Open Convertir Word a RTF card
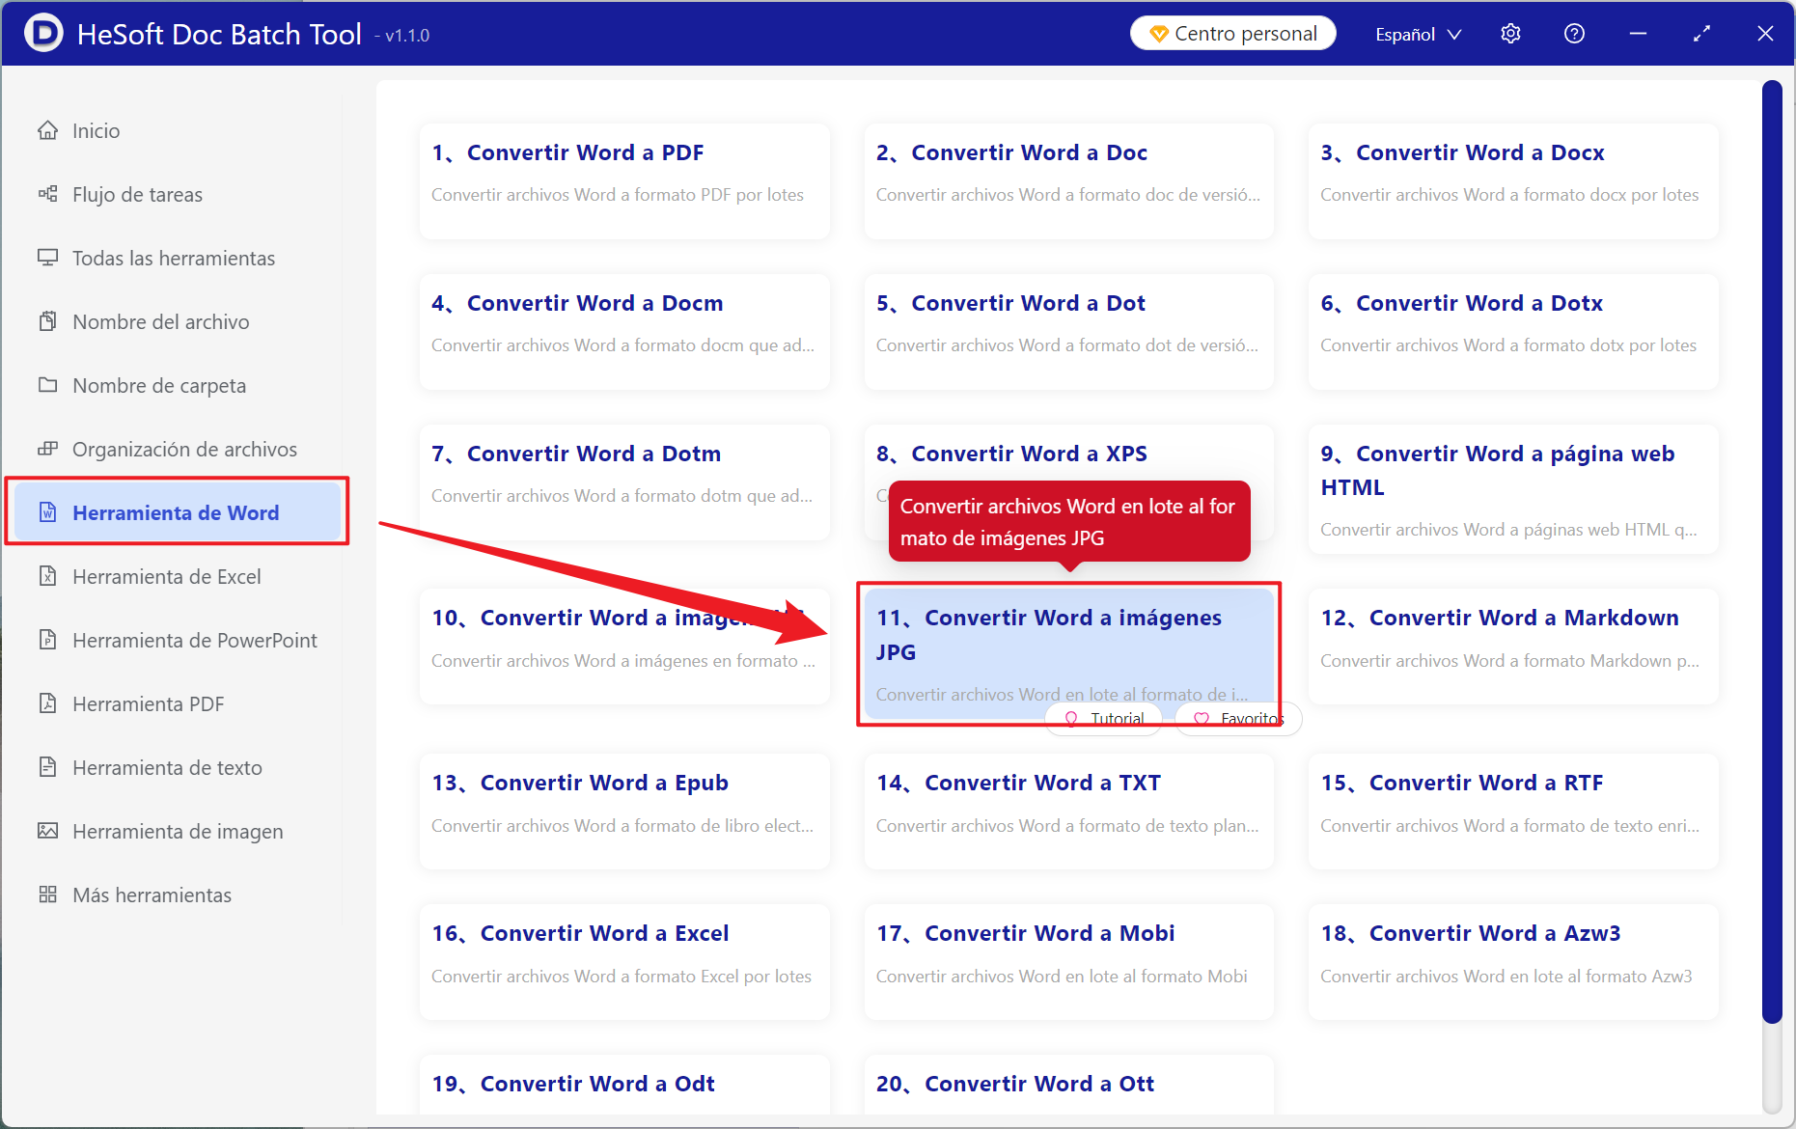 [x=1513, y=811]
